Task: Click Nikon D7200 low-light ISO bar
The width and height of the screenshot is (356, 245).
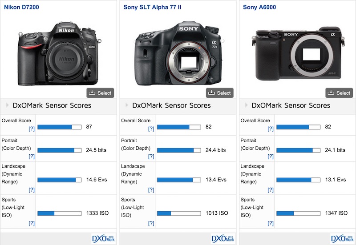Action: pos(60,213)
